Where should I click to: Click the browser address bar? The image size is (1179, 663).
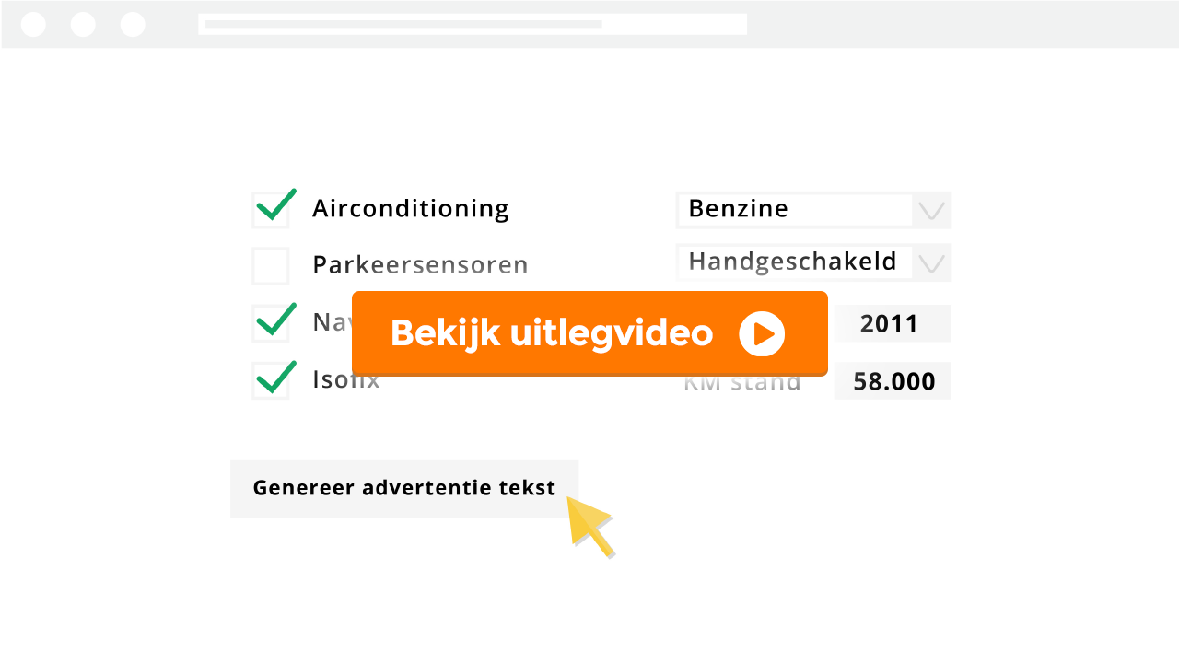click(472, 24)
